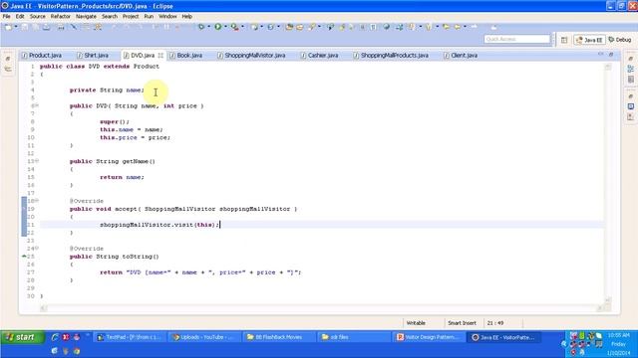Image resolution: width=638 pixels, height=358 pixels.
Task: Click the New file toolbar icon
Action: (8, 27)
